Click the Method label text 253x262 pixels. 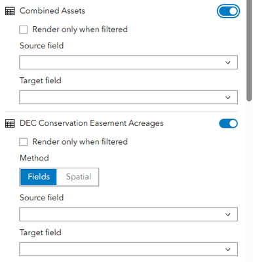34,158
